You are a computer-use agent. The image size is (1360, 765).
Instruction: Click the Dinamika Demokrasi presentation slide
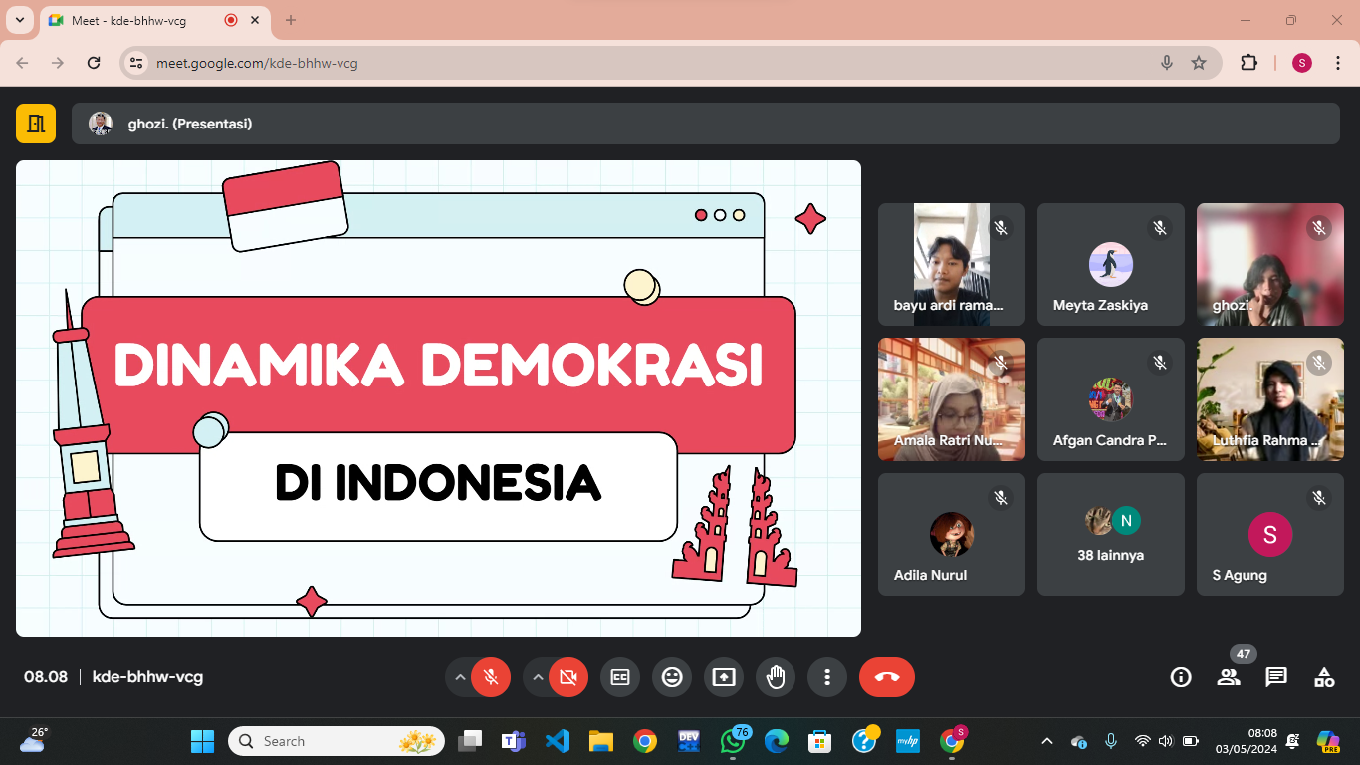coord(438,398)
